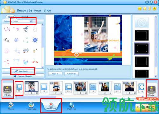Click frame list scroll up arrow
The height and width of the screenshot is (114, 159).
click(156, 17)
